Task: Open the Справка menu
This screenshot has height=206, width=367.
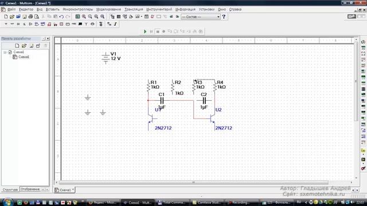Action: click(235, 9)
